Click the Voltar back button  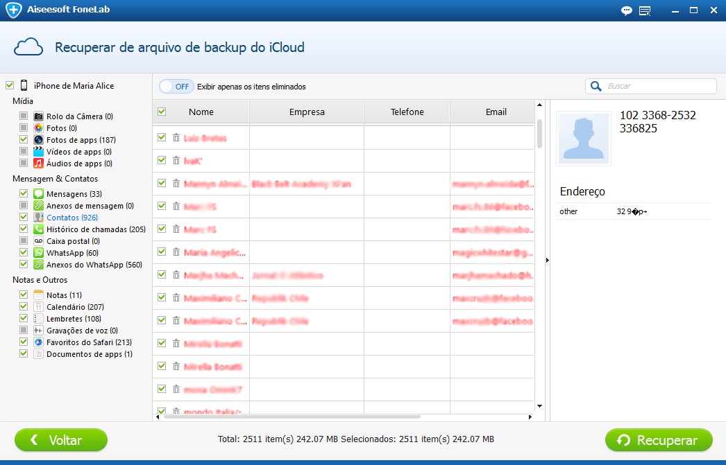coord(60,440)
